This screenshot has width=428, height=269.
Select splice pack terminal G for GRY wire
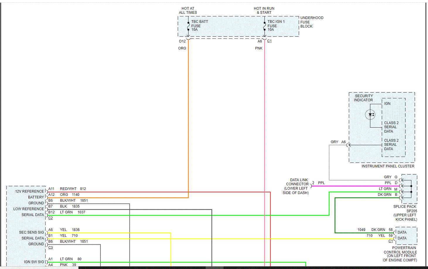(x=401, y=180)
